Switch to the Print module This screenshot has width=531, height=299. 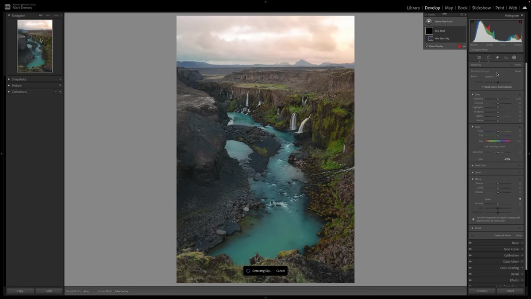(x=500, y=8)
